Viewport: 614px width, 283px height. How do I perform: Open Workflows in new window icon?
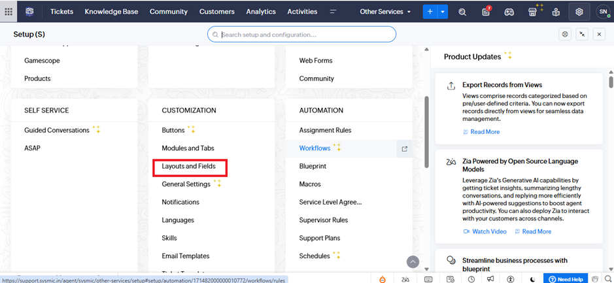pyautogui.click(x=404, y=149)
